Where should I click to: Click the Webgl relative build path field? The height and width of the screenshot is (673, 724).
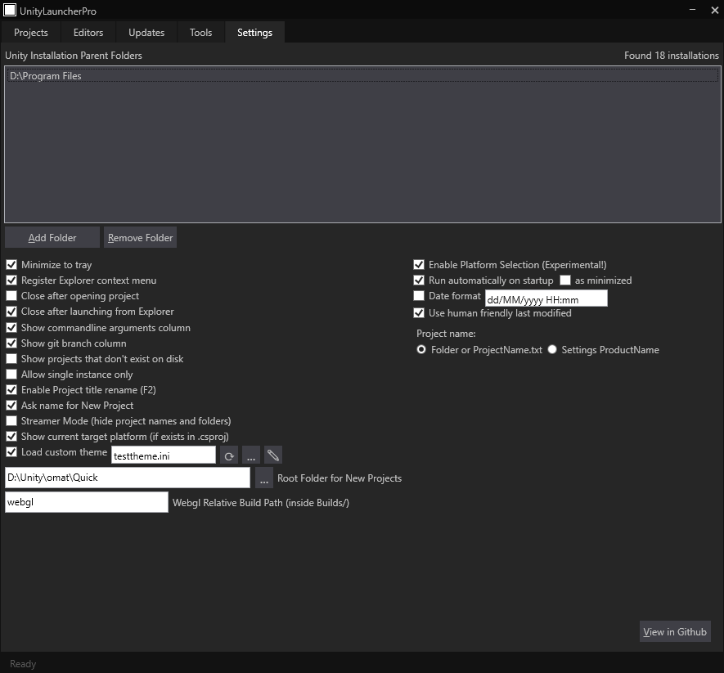click(x=86, y=503)
